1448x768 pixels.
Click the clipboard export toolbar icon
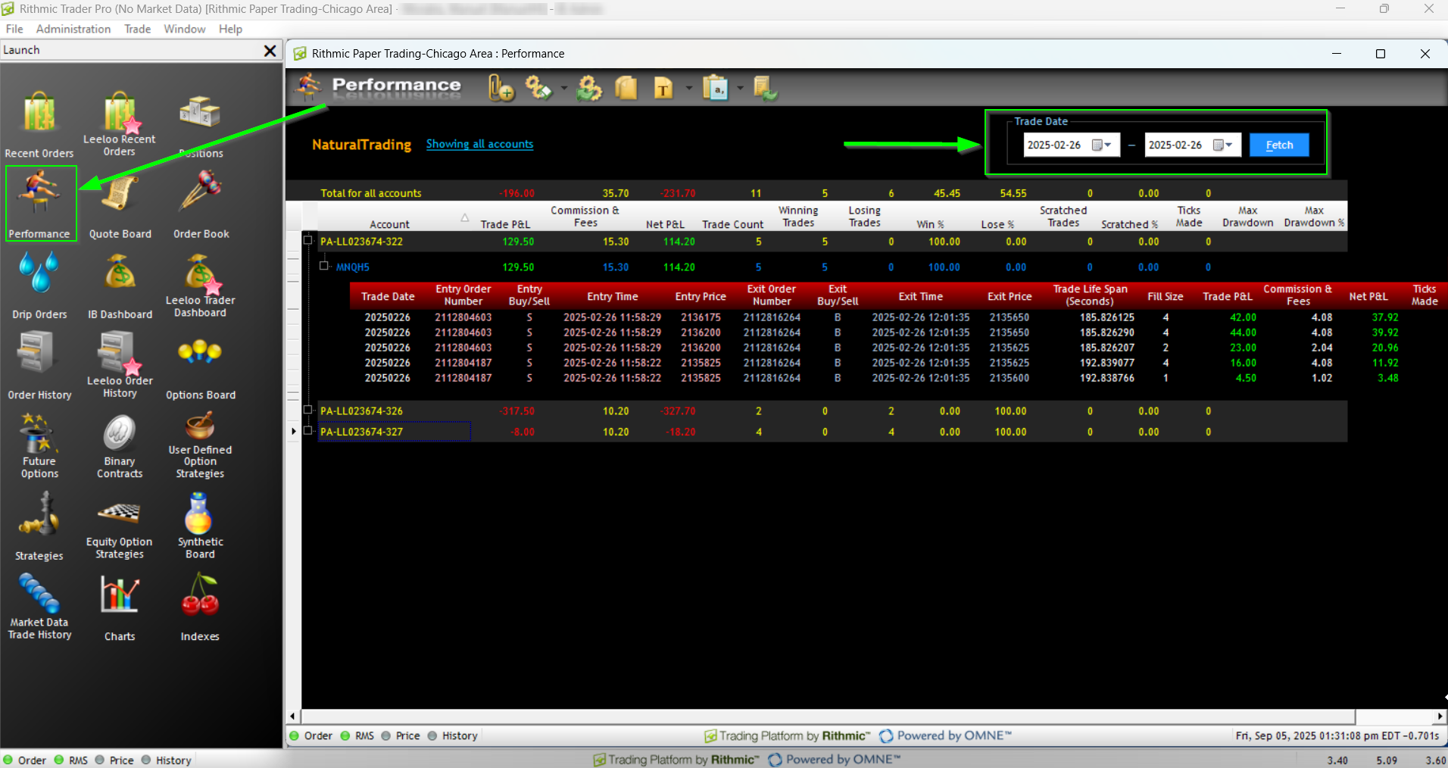[x=715, y=89]
